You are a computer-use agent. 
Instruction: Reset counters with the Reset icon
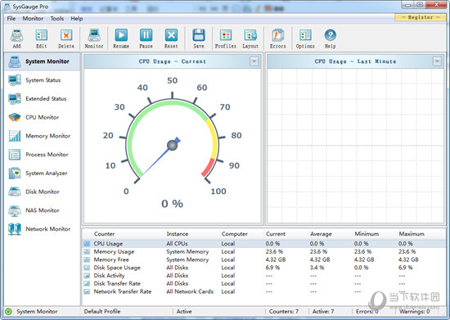click(171, 38)
